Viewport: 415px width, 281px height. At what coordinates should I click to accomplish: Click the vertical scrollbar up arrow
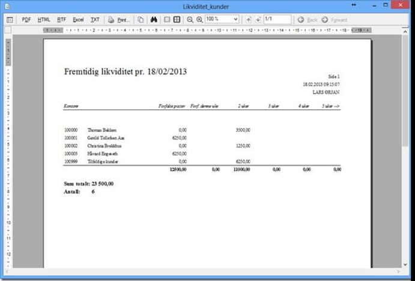[406, 30]
